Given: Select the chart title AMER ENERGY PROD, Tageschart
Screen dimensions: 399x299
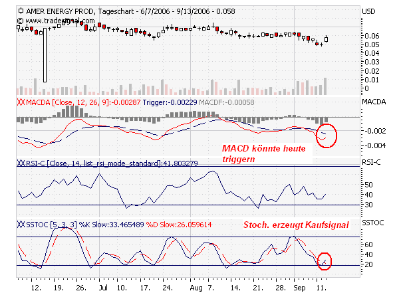Looking at the screenshot, I should coord(80,11).
